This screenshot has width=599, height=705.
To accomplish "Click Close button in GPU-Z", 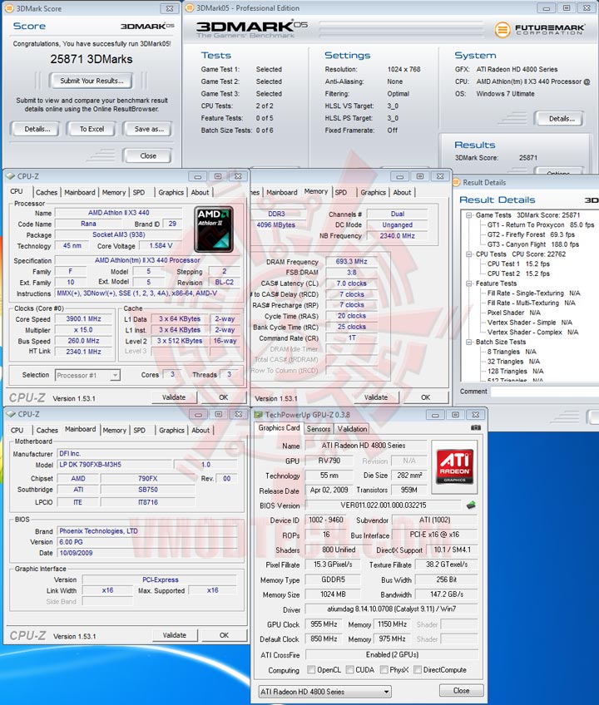I will coord(461,691).
